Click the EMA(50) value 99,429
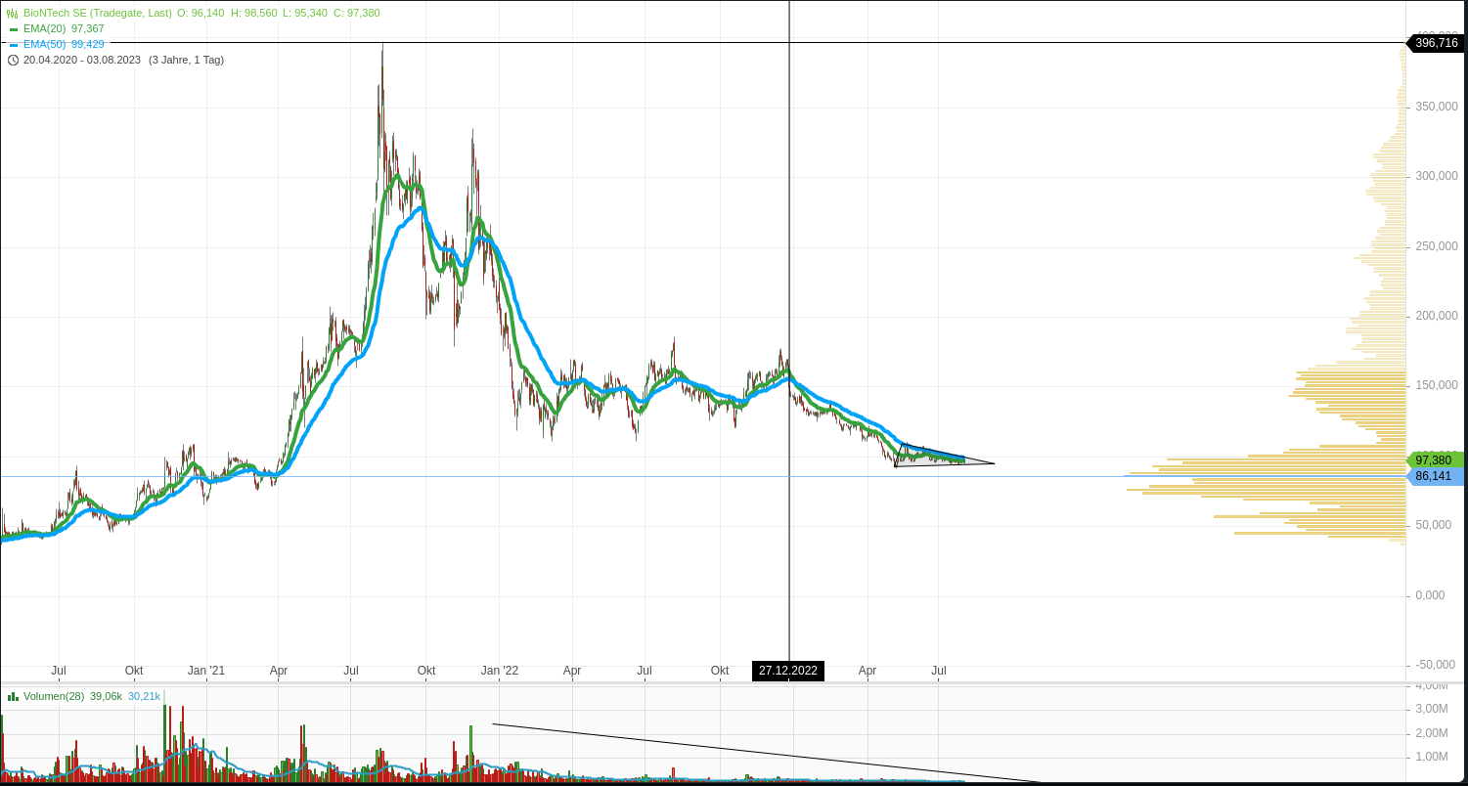 [x=88, y=44]
